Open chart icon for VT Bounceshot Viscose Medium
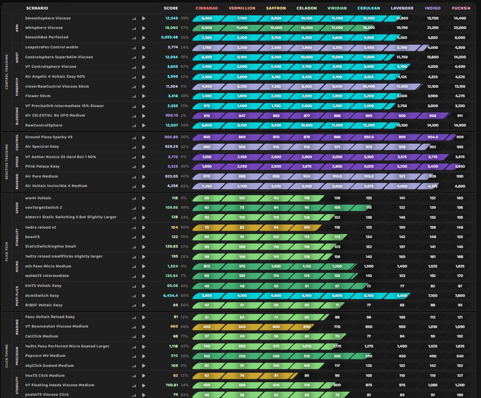Viewport: 481px width, 398px height. tap(134, 327)
